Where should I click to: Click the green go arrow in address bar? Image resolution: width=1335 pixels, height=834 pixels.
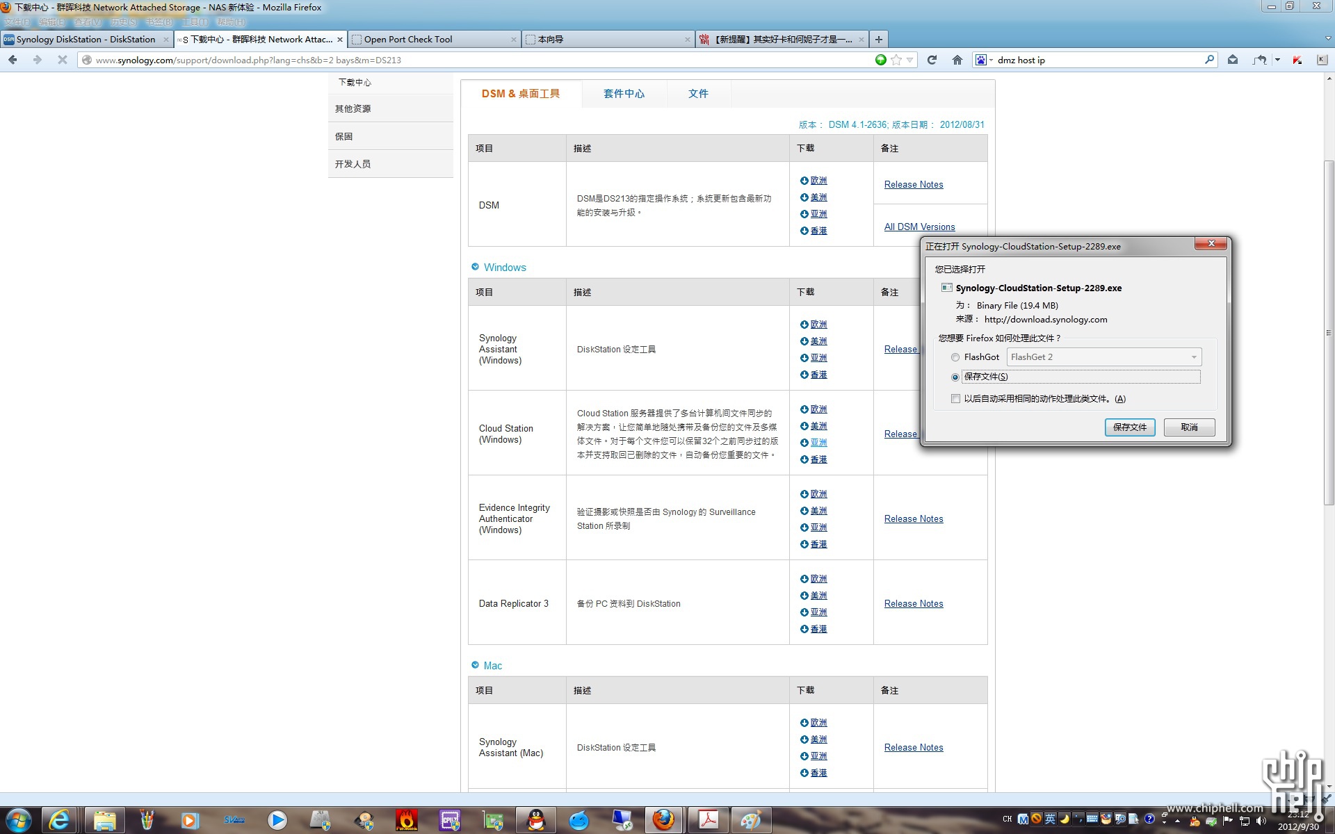pyautogui.click(x=881, y=60)
